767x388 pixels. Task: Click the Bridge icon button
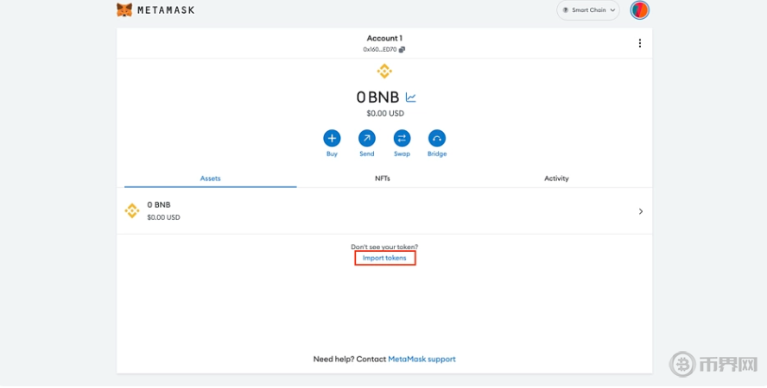pos(437,138)
